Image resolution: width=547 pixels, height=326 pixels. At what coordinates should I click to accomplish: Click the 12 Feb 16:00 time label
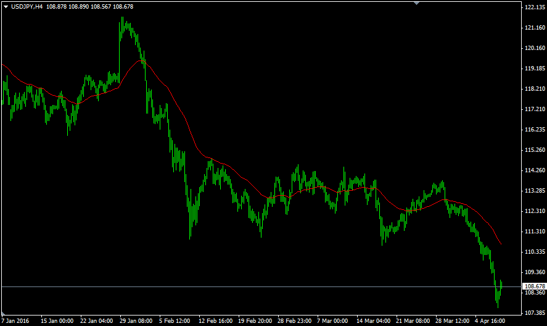(x=216, y=321)
